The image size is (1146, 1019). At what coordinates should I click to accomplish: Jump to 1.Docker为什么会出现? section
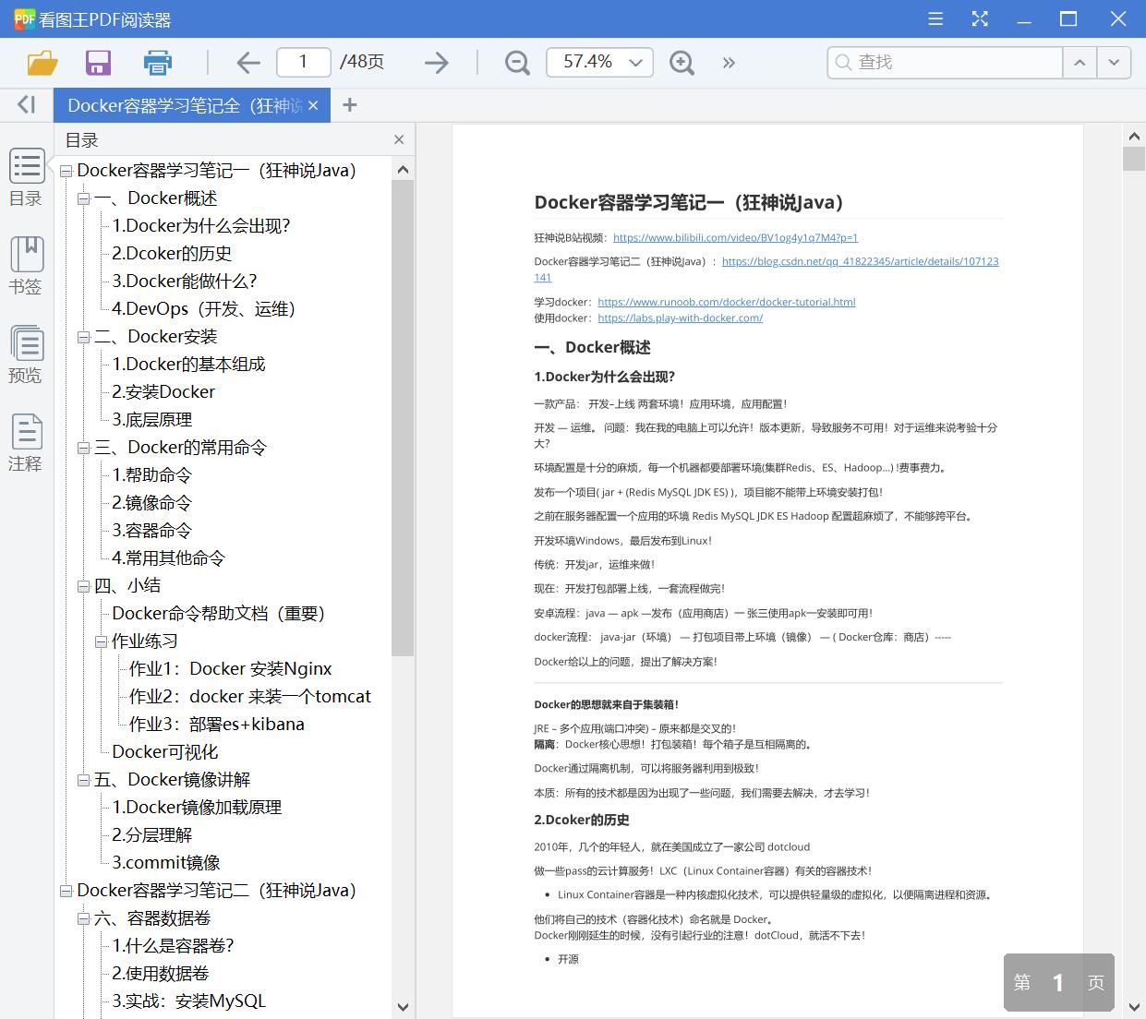(201, 226)
